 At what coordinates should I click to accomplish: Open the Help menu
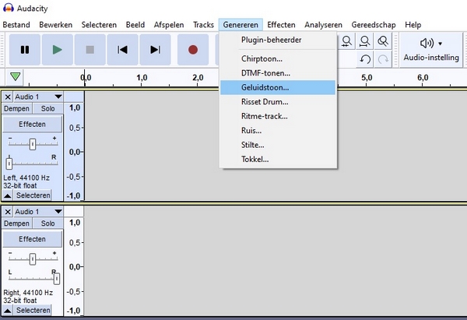(413, 25)
